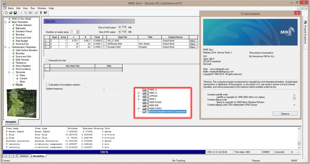Image resolution: width=310 pixels, height=164 pixels.
Task: Switch to the Validation tab
Action: pyautogui.click(x=24, y=156)
